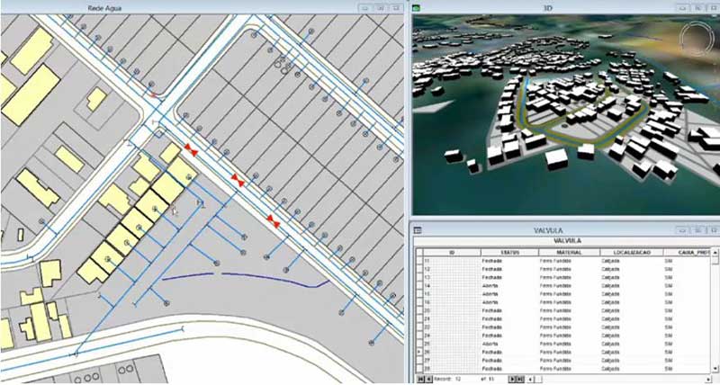Select row 11 using its row selector
Viewport: 720px width, 385px height.
(x=418, y=261)
